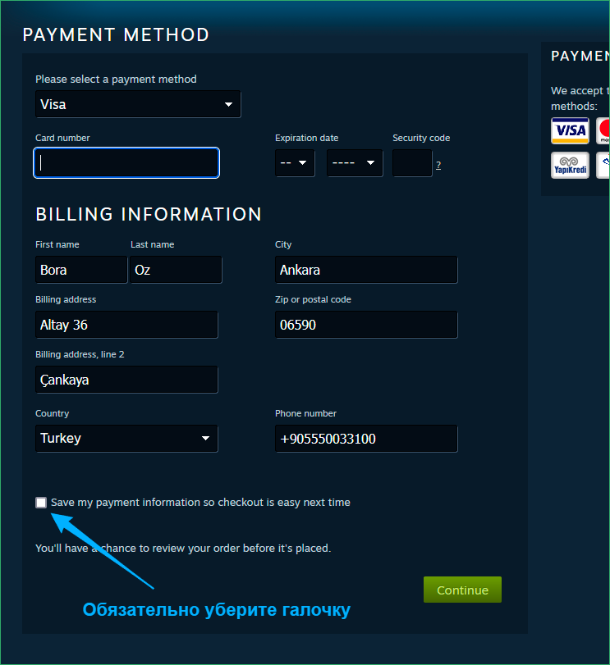
Task: Click the Visa card logo
Action: click(x=570, y=130)
